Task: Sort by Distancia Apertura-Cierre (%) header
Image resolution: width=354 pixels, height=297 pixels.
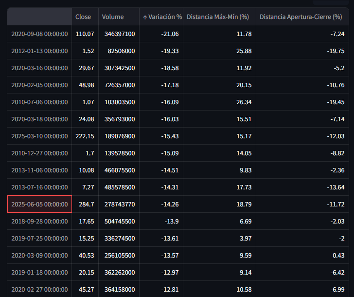Action: (302, 17)
